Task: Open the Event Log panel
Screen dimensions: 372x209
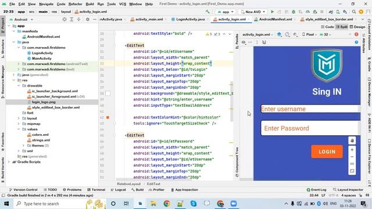Action: (x=316, y=190)
